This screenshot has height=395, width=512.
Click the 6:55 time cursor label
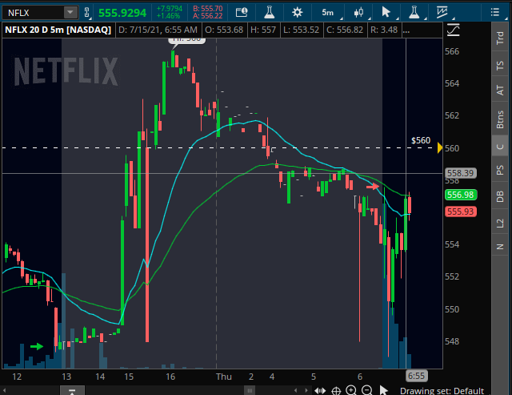click(x=416, y=376)
